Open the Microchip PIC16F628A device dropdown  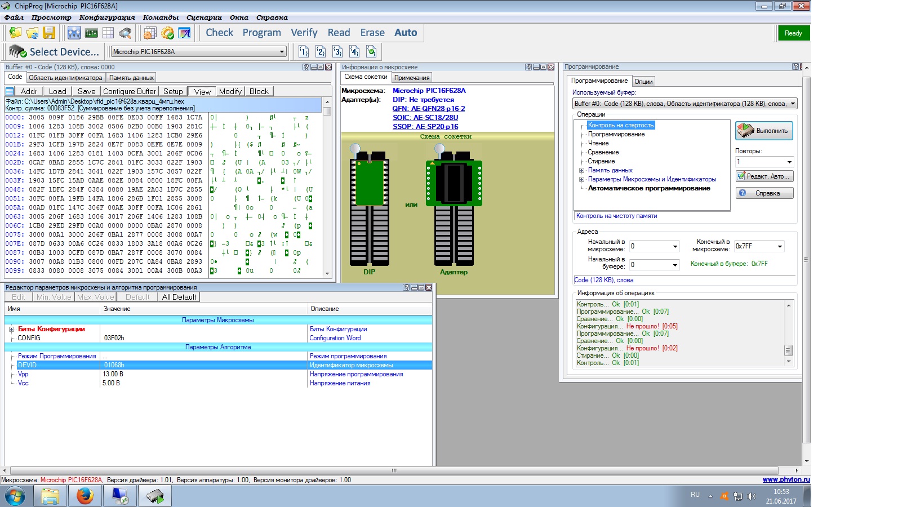282,51
